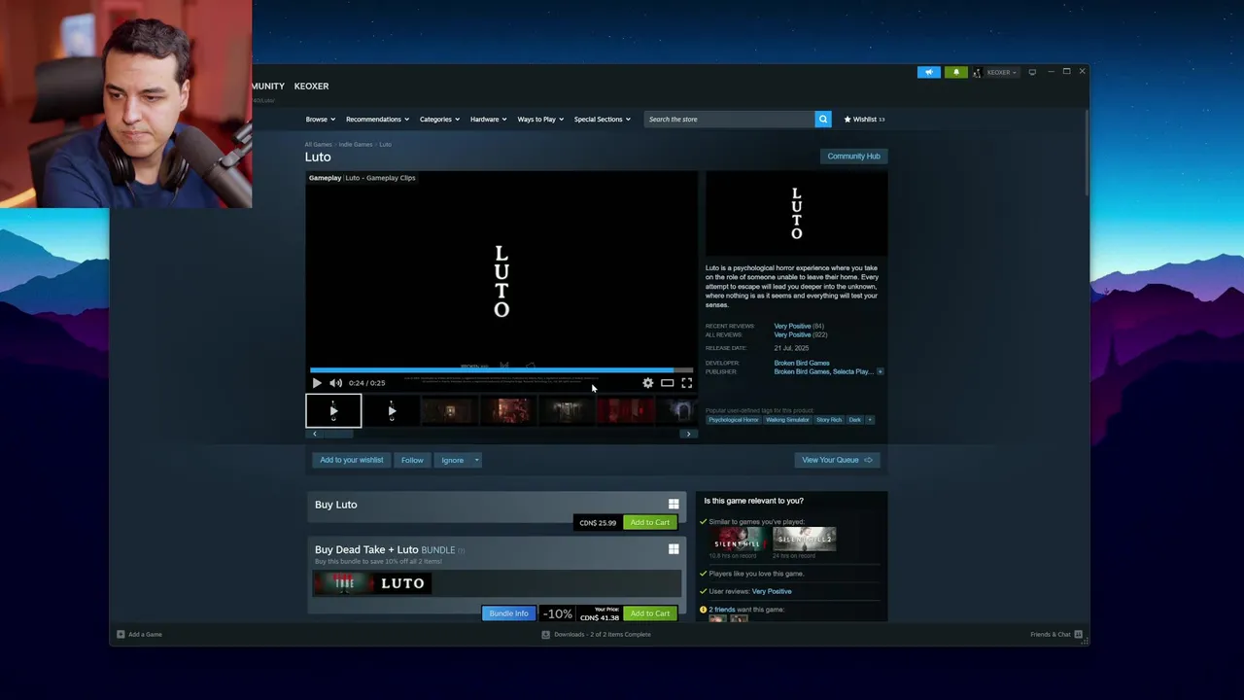
Task: Click the store search magnifier button
Action: click(823, 119)
